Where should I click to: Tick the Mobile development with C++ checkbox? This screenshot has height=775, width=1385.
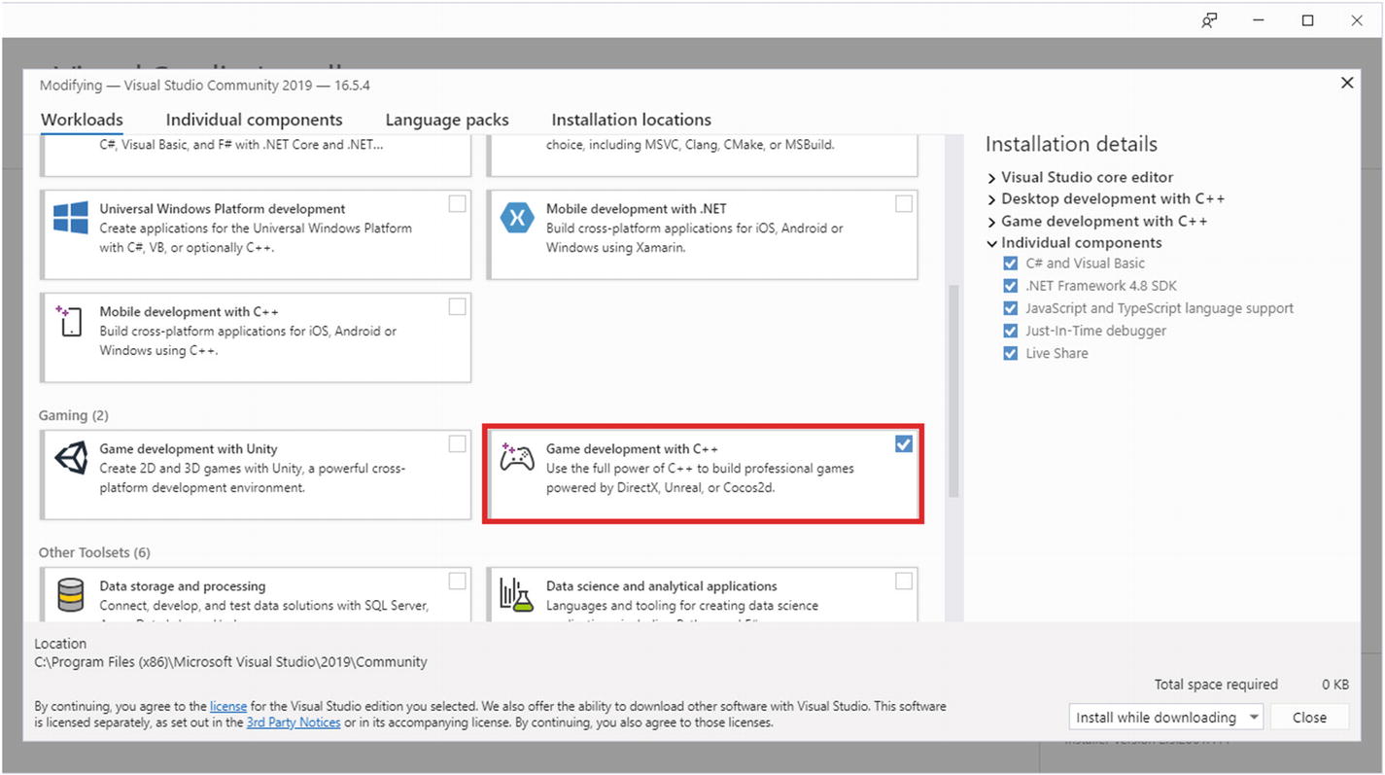pos(457,307)
